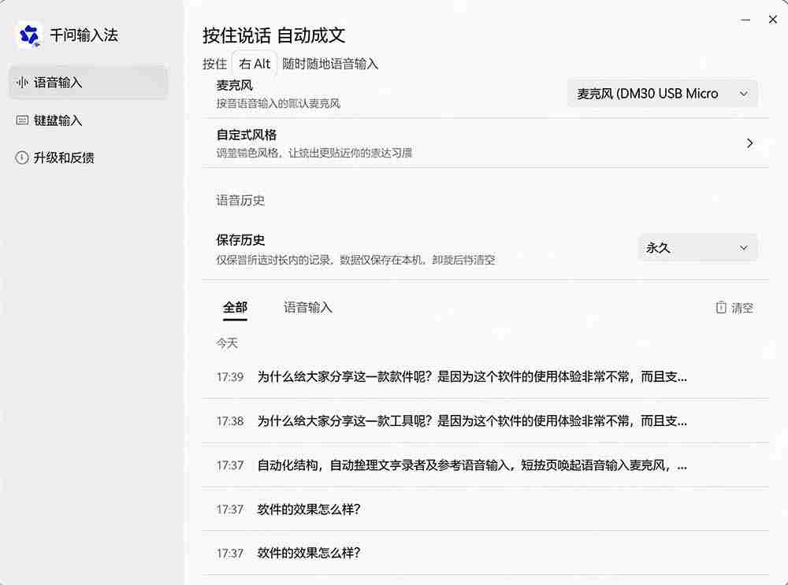
Task: Click the trash icon beside 清空
Action: (721, 307)
